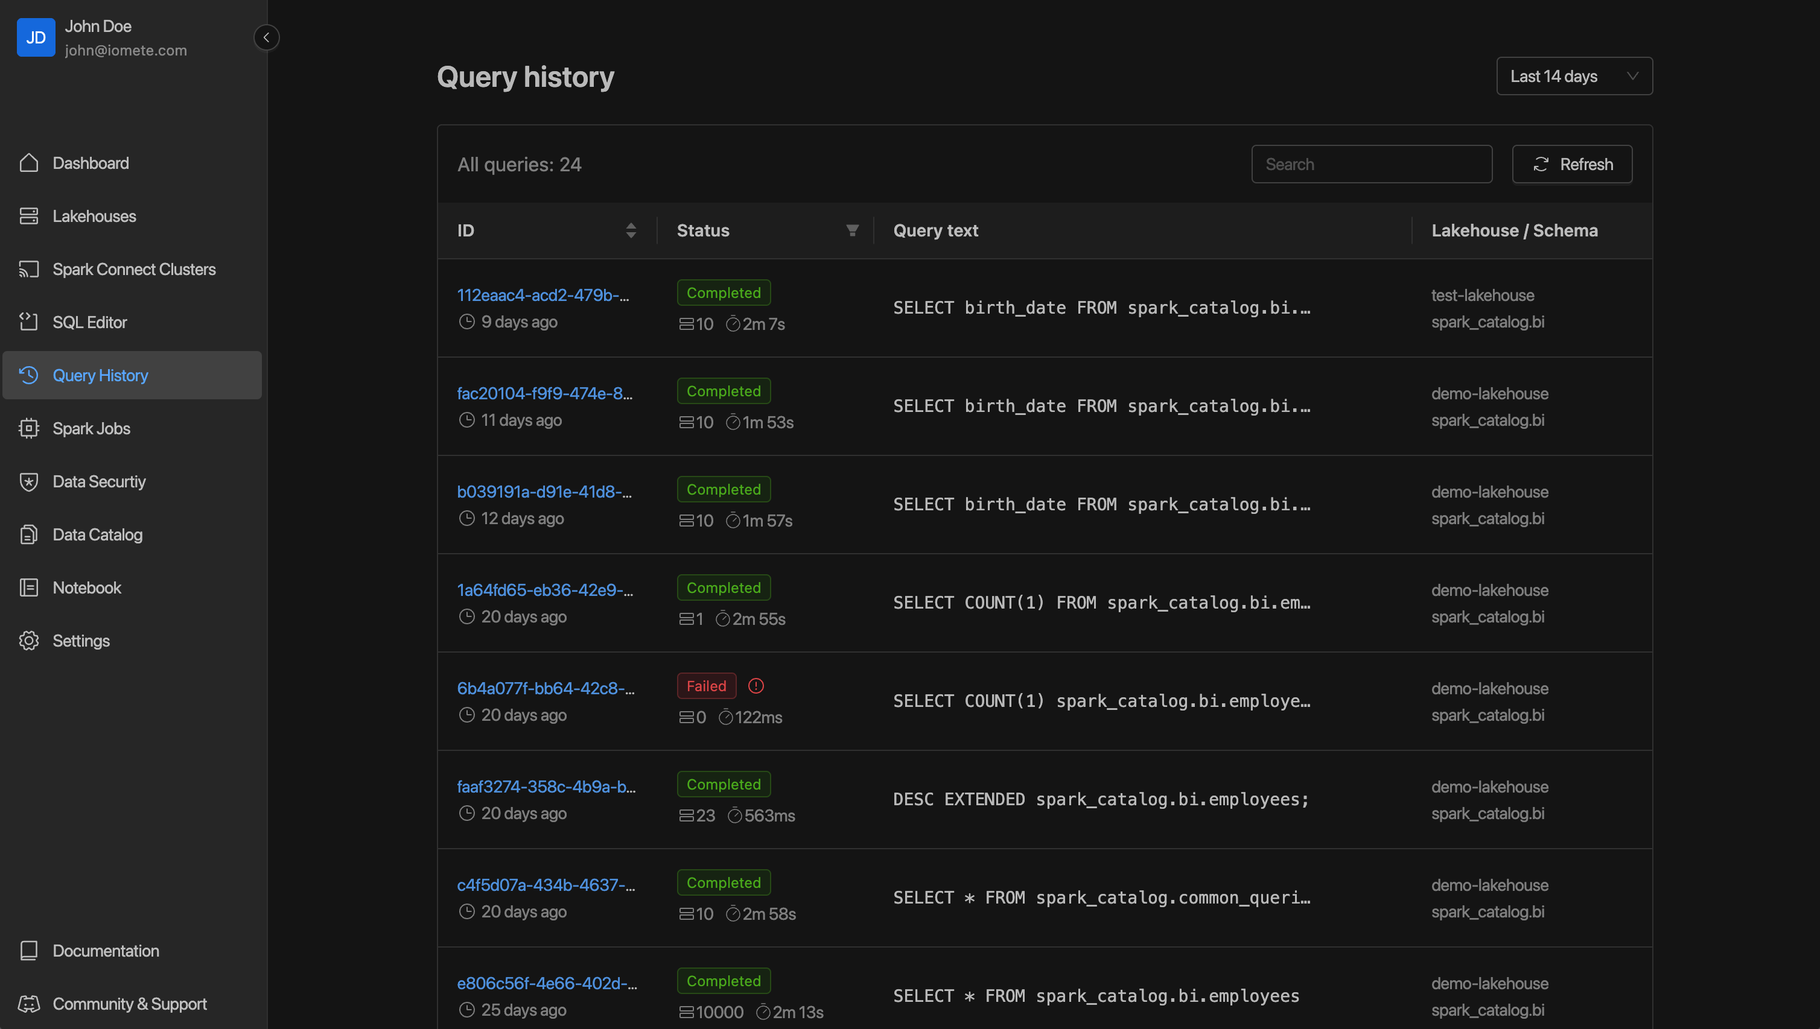This screenshot has height=1029, width=1820.
Task: Open query faaf3274-358c-4b9a link
Action: pos(547,786)
